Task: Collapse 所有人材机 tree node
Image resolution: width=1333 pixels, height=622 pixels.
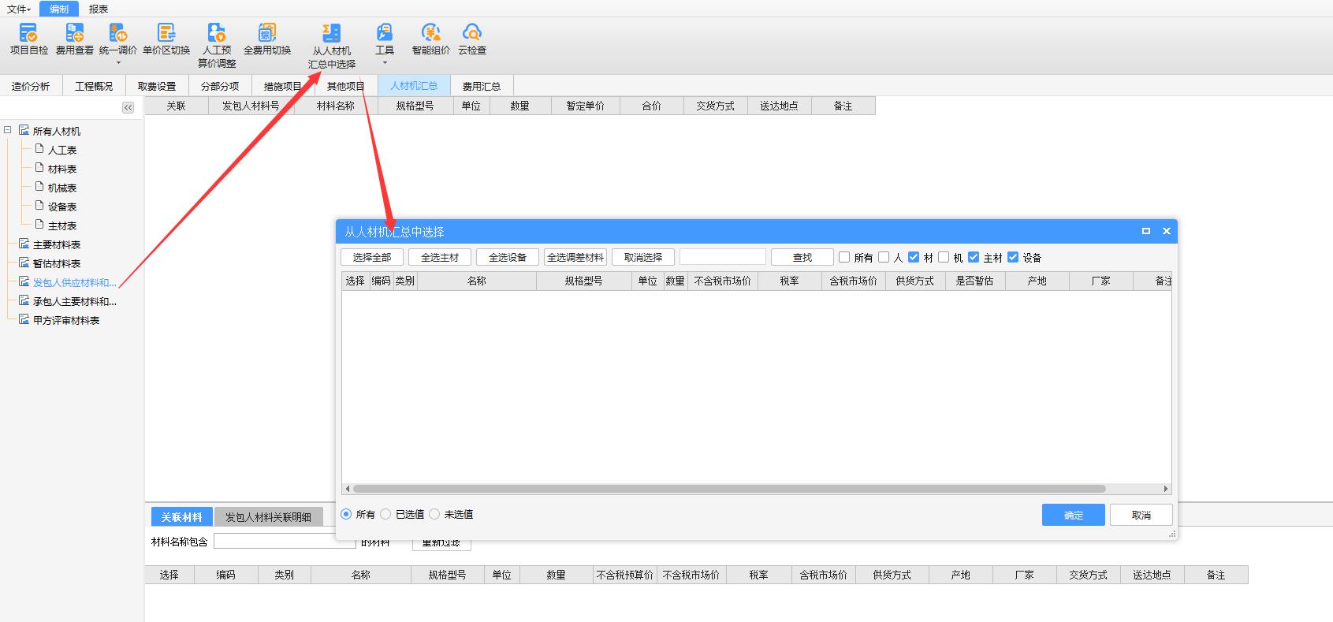Action: 8,130
